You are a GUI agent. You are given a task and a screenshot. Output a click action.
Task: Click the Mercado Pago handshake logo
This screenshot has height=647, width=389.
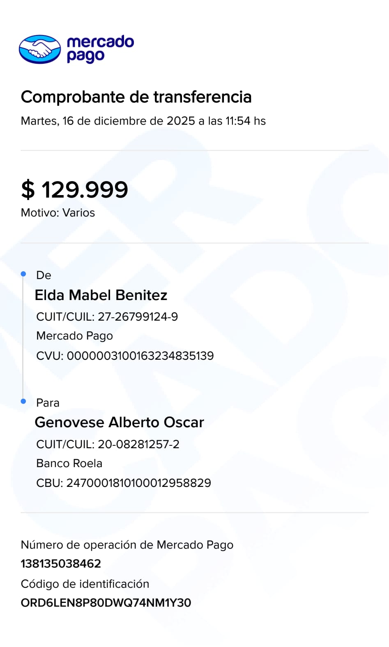tap(40, 49)
